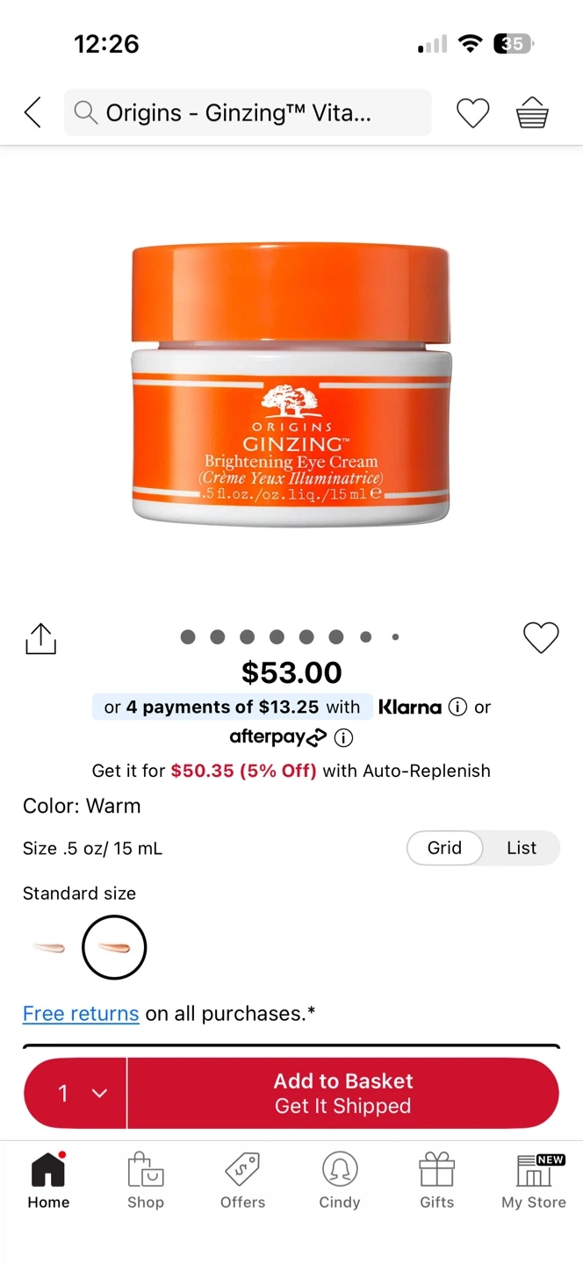Open the Loves heart icon in header
Image resolution: width=583 pixels, height=1264 pixels.
(x=472, y=113)
